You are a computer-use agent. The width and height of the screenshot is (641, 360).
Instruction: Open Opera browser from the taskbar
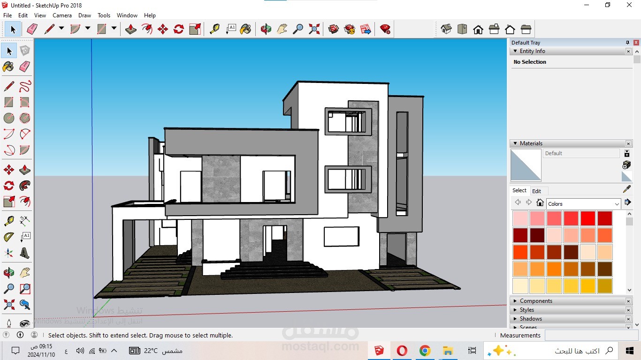(x=402, y=351)
